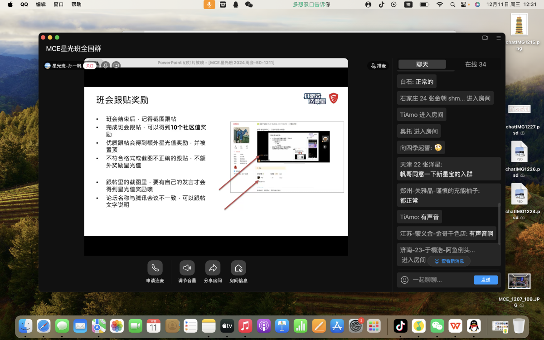Open WPS Office from the Dock
Viewport: 544px width, 340px height.
tap(455, 325)
